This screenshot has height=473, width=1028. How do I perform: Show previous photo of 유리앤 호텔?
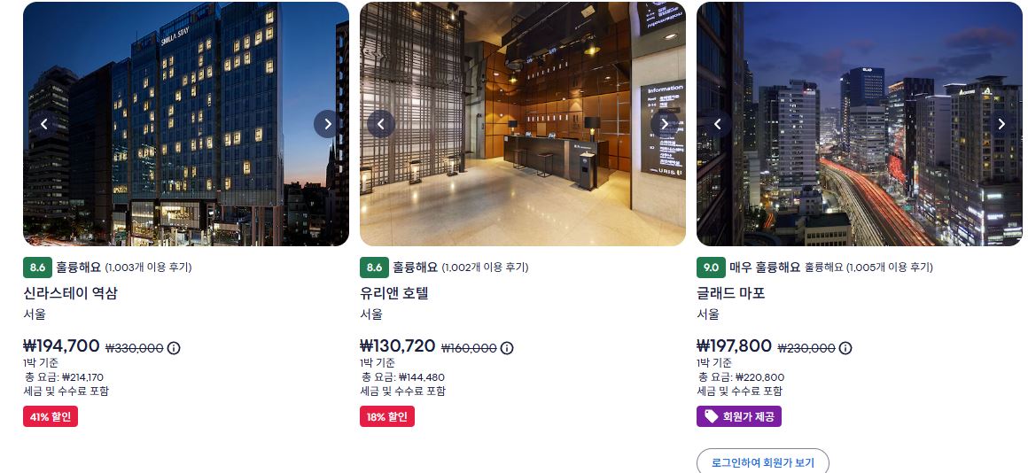click(x=381, y=124)
